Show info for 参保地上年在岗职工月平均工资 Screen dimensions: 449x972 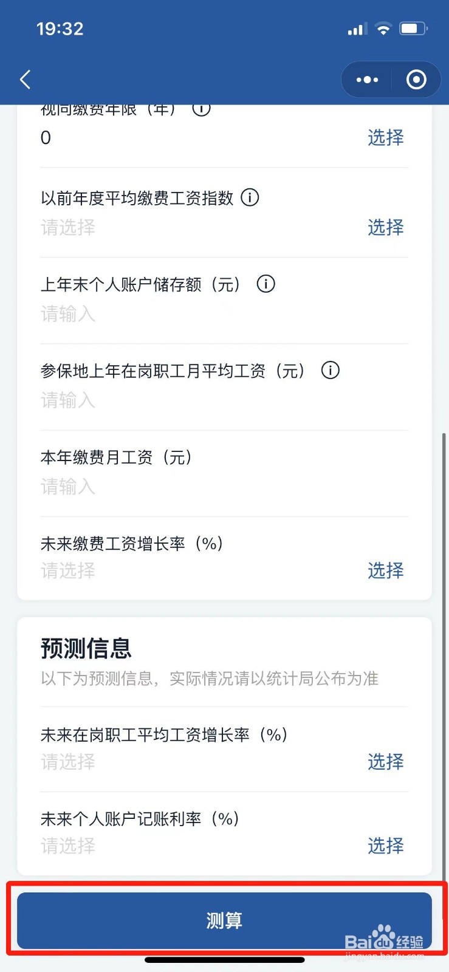pos(330,370)
